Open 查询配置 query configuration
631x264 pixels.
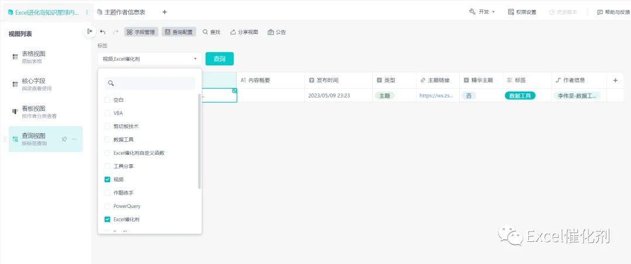(179, 32)
